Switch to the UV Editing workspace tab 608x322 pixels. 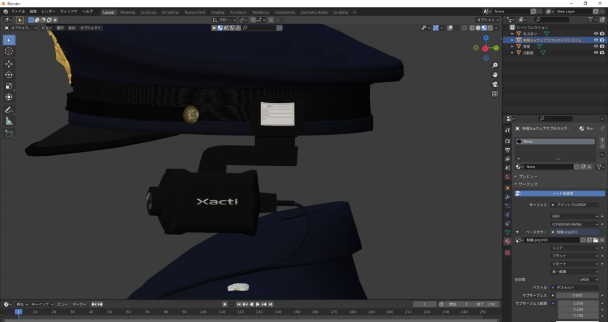[170, 12]
